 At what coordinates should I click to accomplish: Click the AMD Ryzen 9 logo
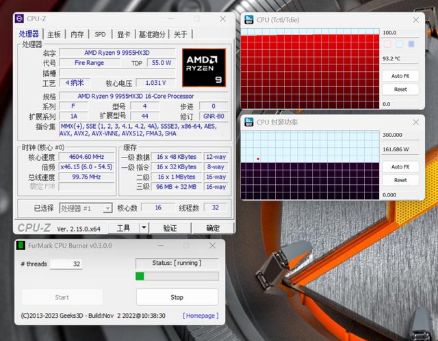pyautogui.click(x=204, y=68)
